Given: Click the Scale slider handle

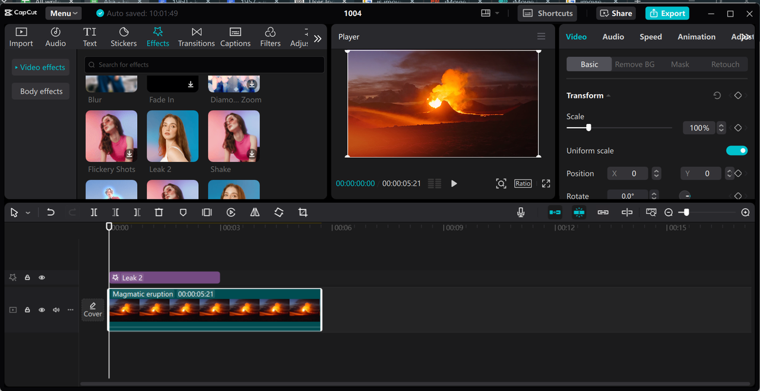Looking at the screenshot, I should 588,128.
